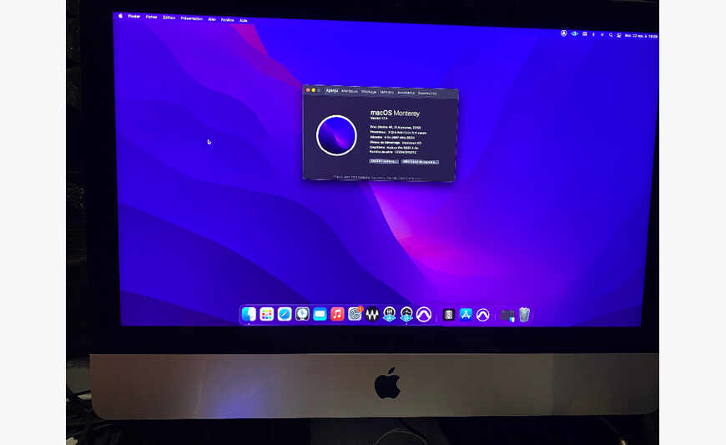Click the circled-arch status icon in the menu bar

(x=563, y=33)
